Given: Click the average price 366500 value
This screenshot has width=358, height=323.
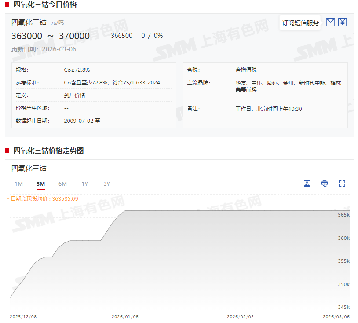Looking at the screenshot, I should tap(122, 36).
